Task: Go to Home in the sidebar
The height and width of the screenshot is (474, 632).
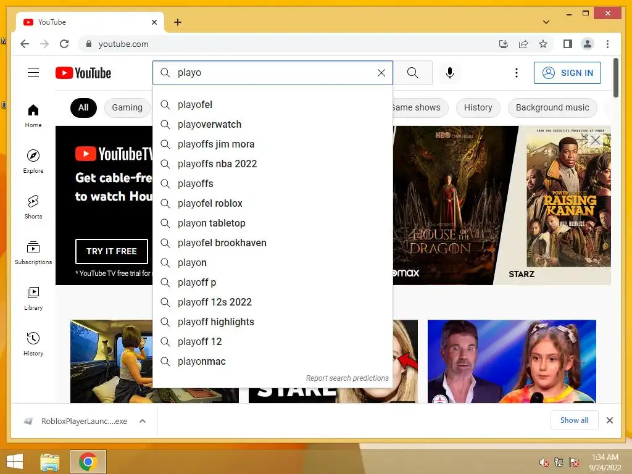Action: [33, 115]
